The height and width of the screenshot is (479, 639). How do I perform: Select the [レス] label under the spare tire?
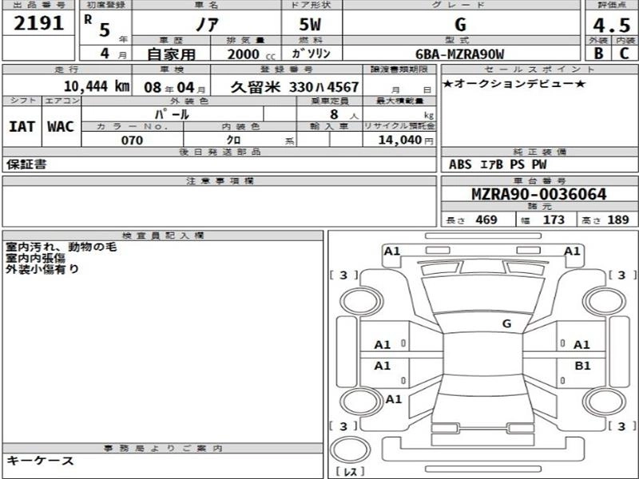click(351, 472)
